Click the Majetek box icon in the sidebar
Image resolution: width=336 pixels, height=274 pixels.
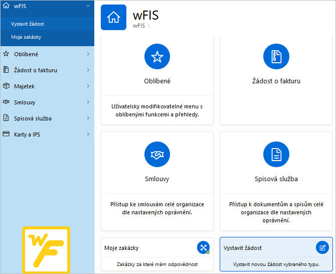tap(6, 86)
